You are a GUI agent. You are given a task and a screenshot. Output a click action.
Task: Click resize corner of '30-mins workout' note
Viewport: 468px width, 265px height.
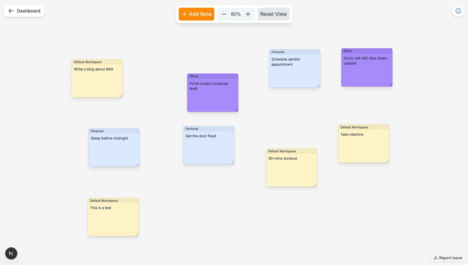315,185
